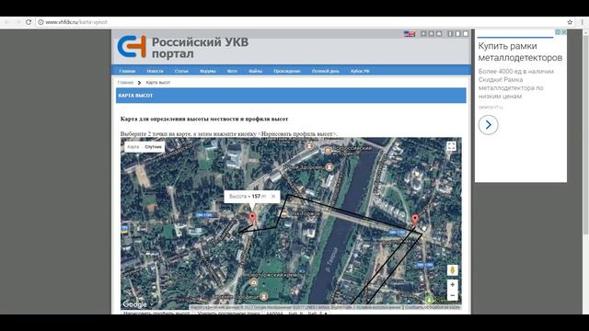589x331 pixels.
Task: Open the Фото menu item
Action: (x=232, y=71)
